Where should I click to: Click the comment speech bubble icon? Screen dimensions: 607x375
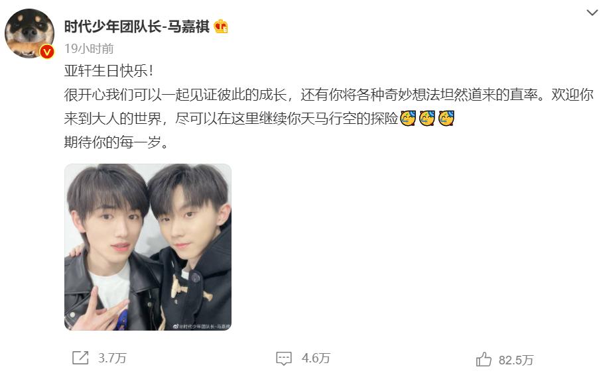(284, 358)
